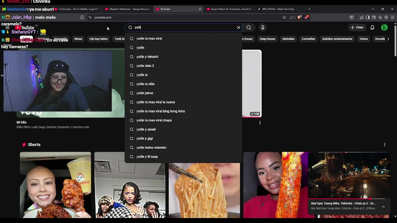Image resolution: width=397 pixels, height=223 pixels.
Task: Bookmark this page in the address bar
Action: tap(82, 17)
